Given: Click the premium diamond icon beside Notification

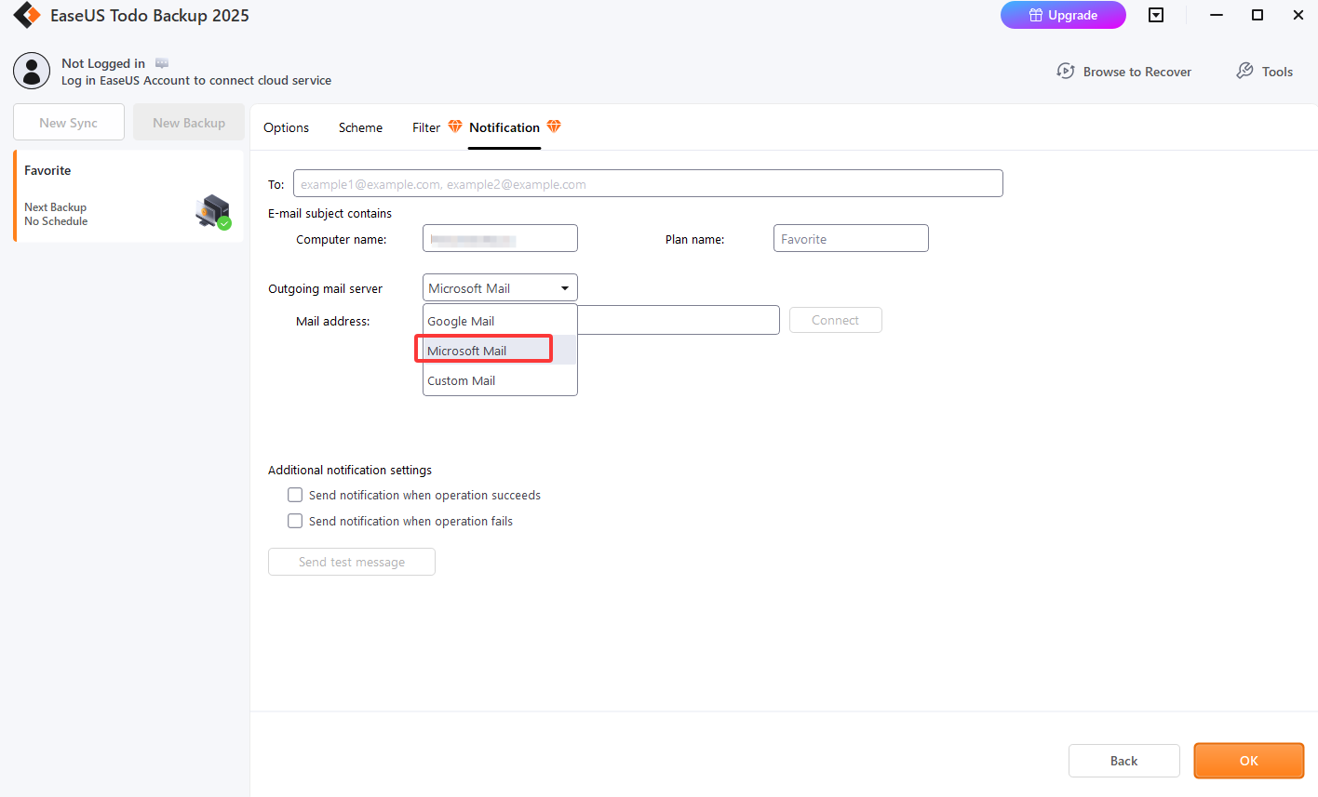Looking at the screenshot, I should click(554, 126).
